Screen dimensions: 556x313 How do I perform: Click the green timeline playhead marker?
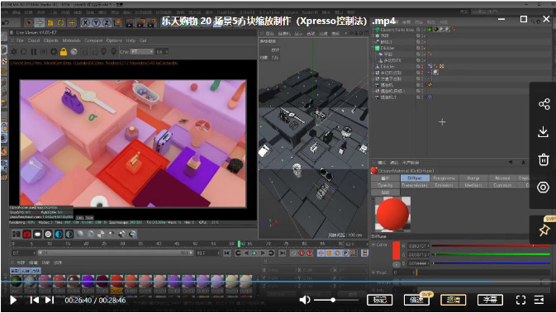(x=240, y=244)
